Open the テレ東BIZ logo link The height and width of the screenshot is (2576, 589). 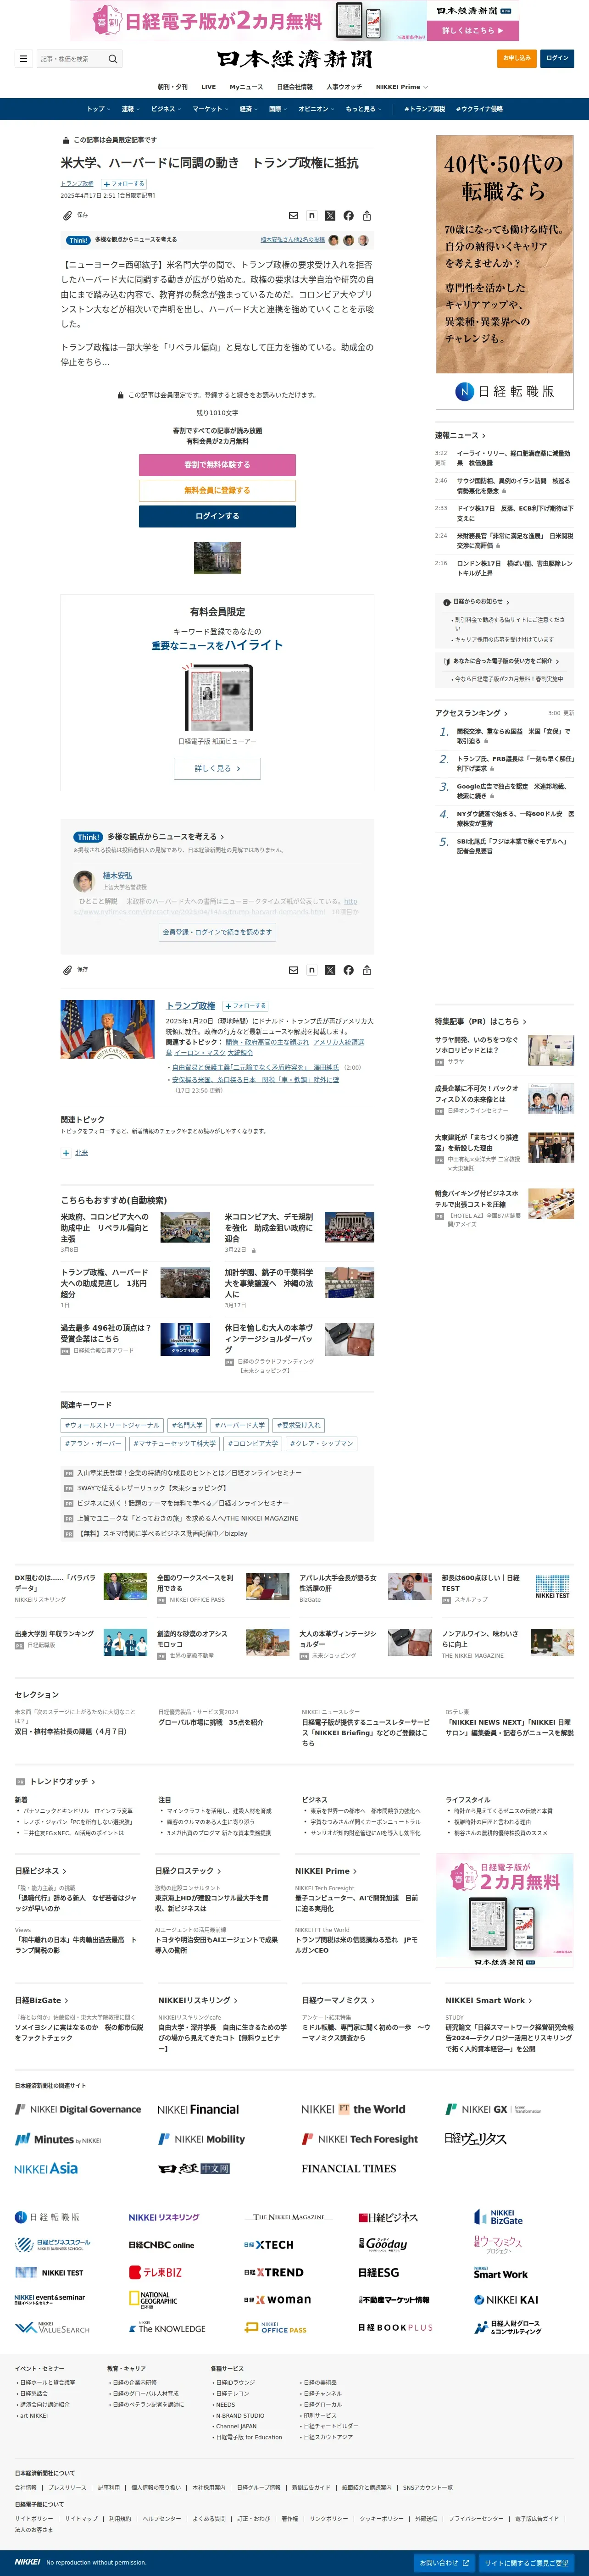point(155,2272)
